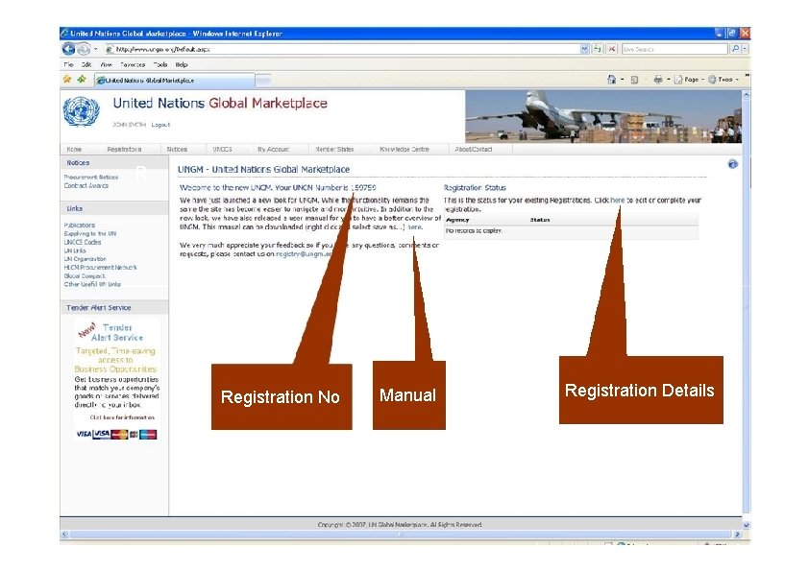
Task: Click the blue help question mark icon
Action: point(733,164)
